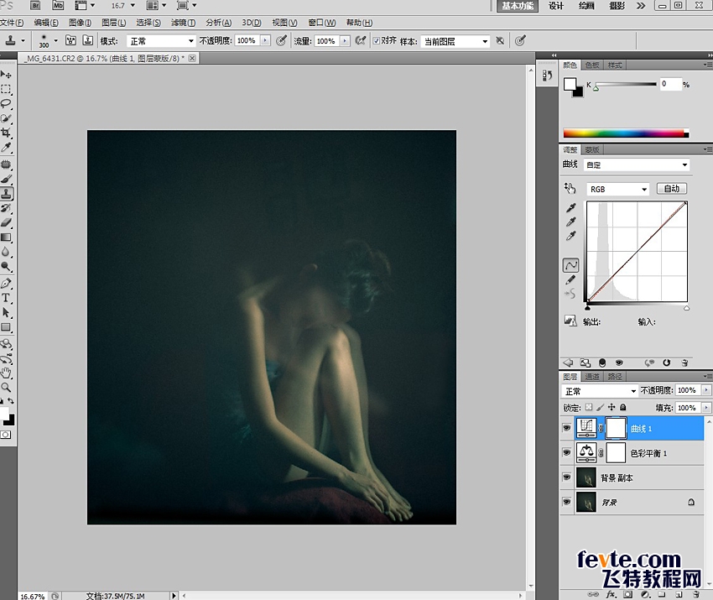This screenshot has height=600, width=713.
Task: Toggle ignore adjustment layers when cloning
Action: [x=500, y=40]
